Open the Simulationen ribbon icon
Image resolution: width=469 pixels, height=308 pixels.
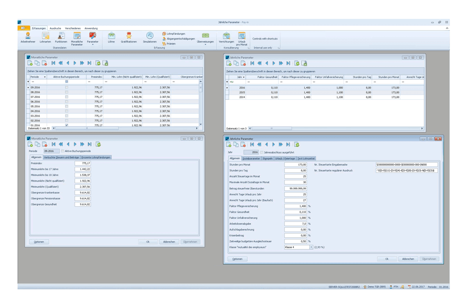(150, 38)
